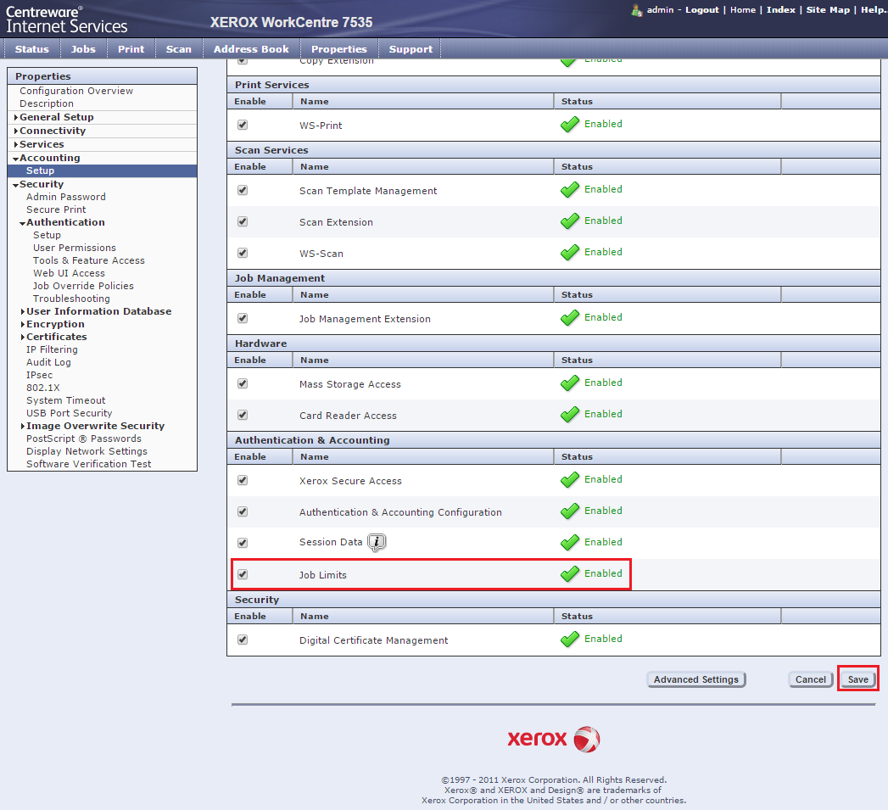Open the Scan tab
This screenshot has height=810, width=888.
coord(178,49)
